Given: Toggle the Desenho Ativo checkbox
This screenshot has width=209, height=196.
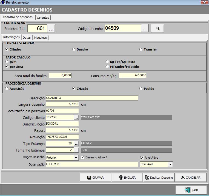Looking at the screenshot, I should click(83, 158).
